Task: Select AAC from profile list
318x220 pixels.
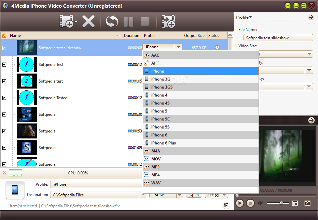Action: (x=201, y=55)
